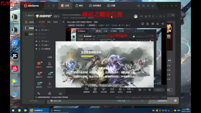Click the search magnifier in the WeGame window

click(x=173, y=15)
